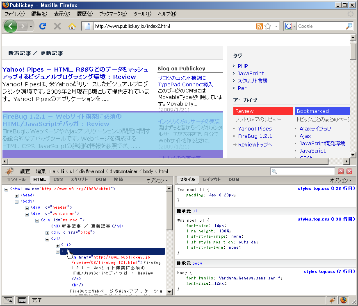Click the Firebug icon in status bar
The height and width of the screenshot is (306, 358).
[333, 300]
